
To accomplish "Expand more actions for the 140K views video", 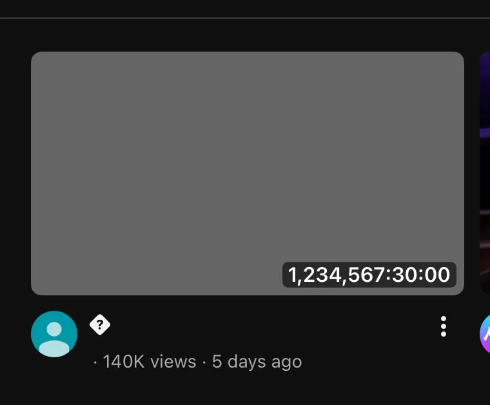I will tap(443, 326).
